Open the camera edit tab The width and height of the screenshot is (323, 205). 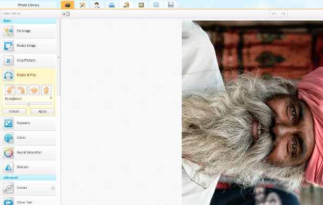pyautogui.click(x=68, y=5)
